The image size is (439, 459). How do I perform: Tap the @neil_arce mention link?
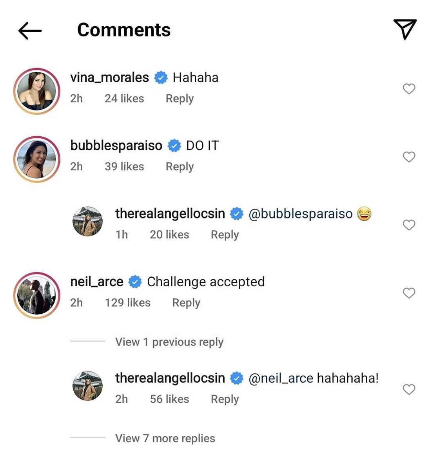281,378
